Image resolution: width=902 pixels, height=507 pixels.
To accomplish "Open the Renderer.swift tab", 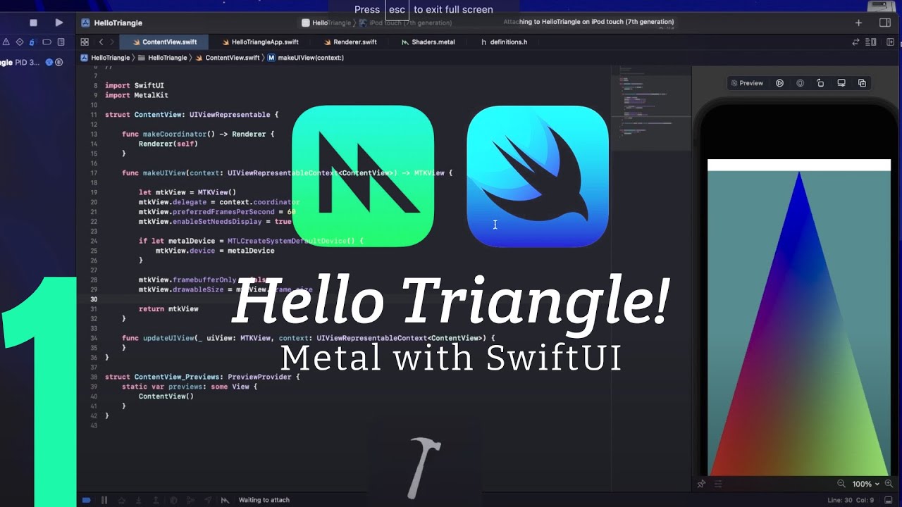I will [x=350, y=42].
